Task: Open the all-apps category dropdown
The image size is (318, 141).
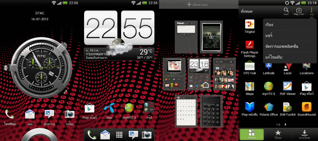Action: [x=247, y=11]
